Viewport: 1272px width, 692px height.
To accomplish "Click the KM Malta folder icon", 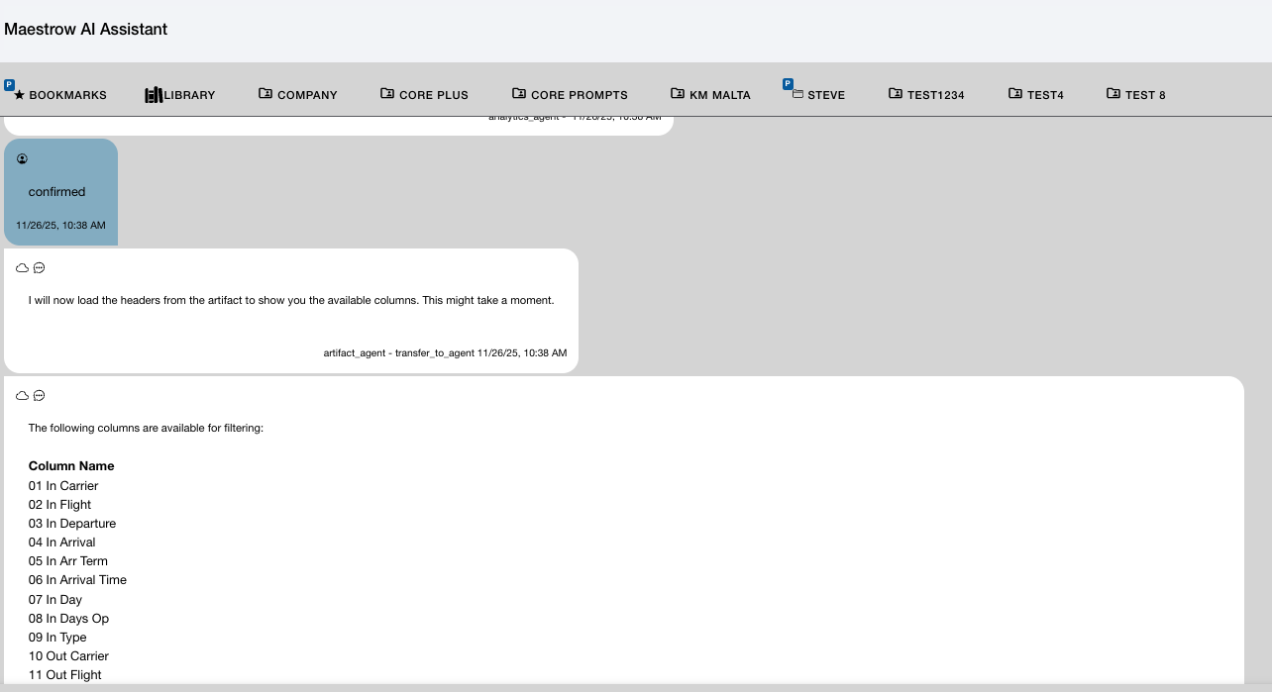I will point(678,93).
